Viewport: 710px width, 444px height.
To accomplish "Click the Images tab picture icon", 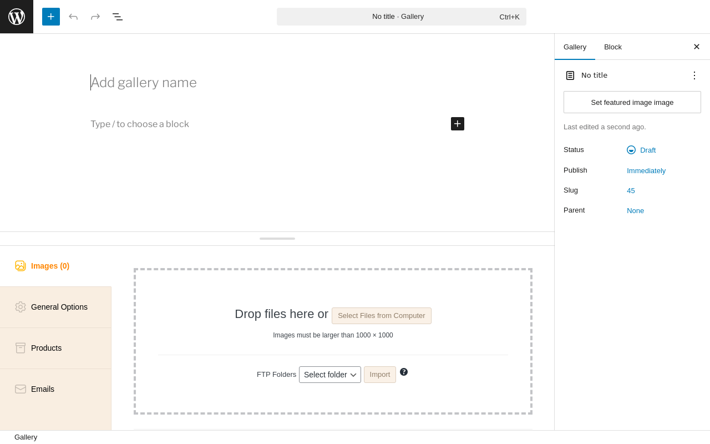I will coord(21,266).
